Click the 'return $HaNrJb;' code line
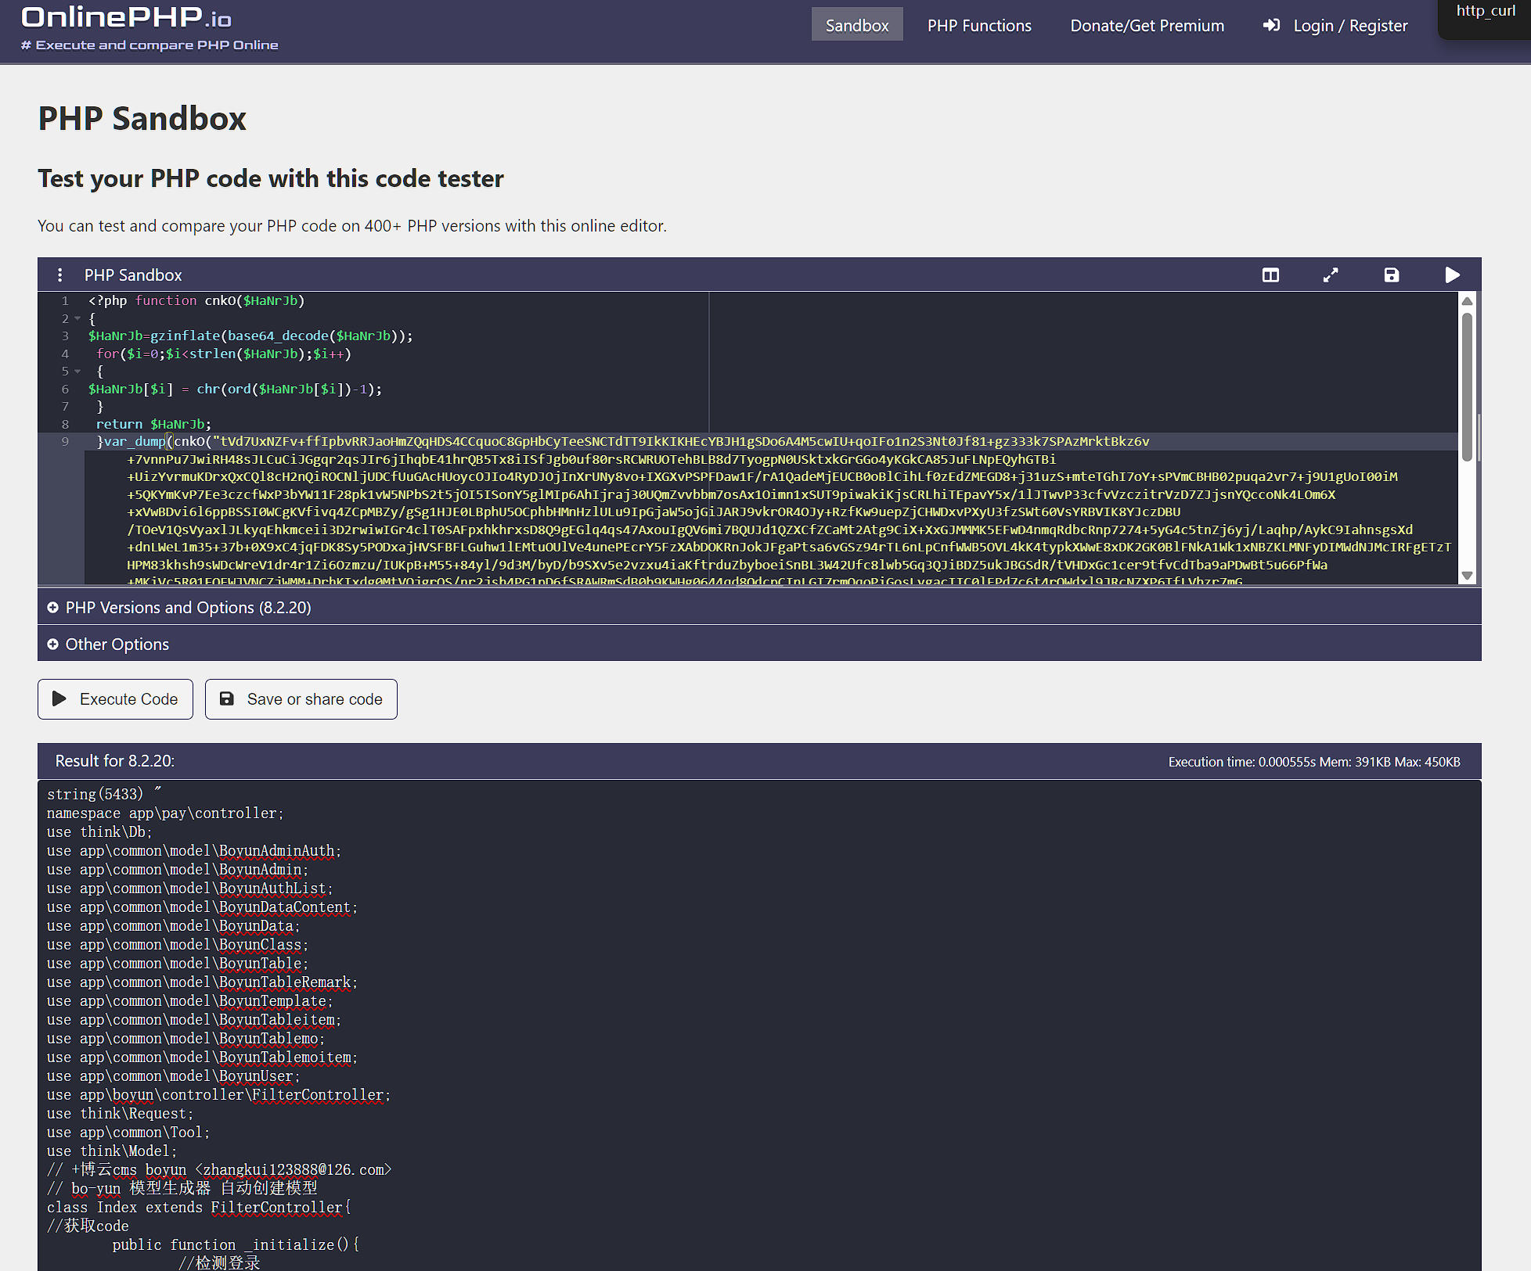 click(x=153, y=424)
